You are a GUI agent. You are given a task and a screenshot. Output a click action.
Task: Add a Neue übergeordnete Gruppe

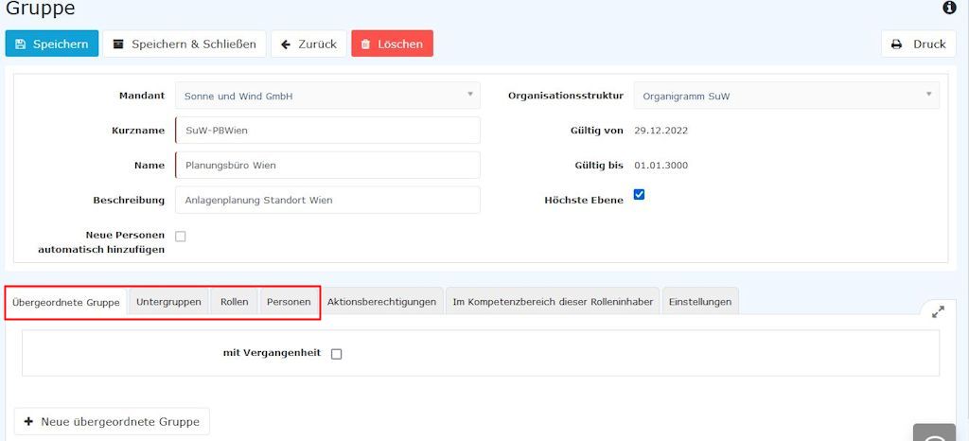tap(112, 421)
